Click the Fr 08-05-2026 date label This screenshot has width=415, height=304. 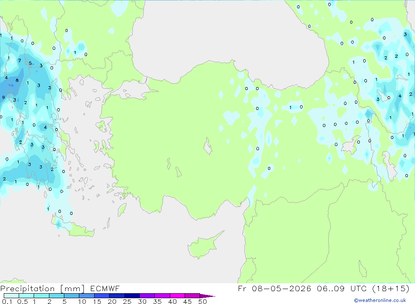[274, 288]
